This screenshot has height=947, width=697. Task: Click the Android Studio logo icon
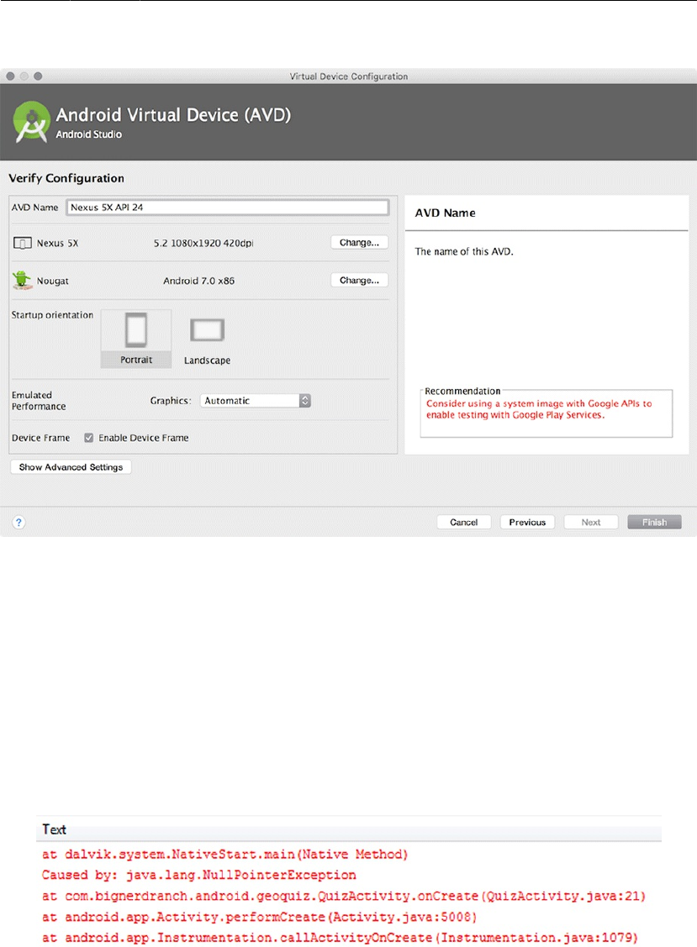pyautogui.click(x=31, y=121)
